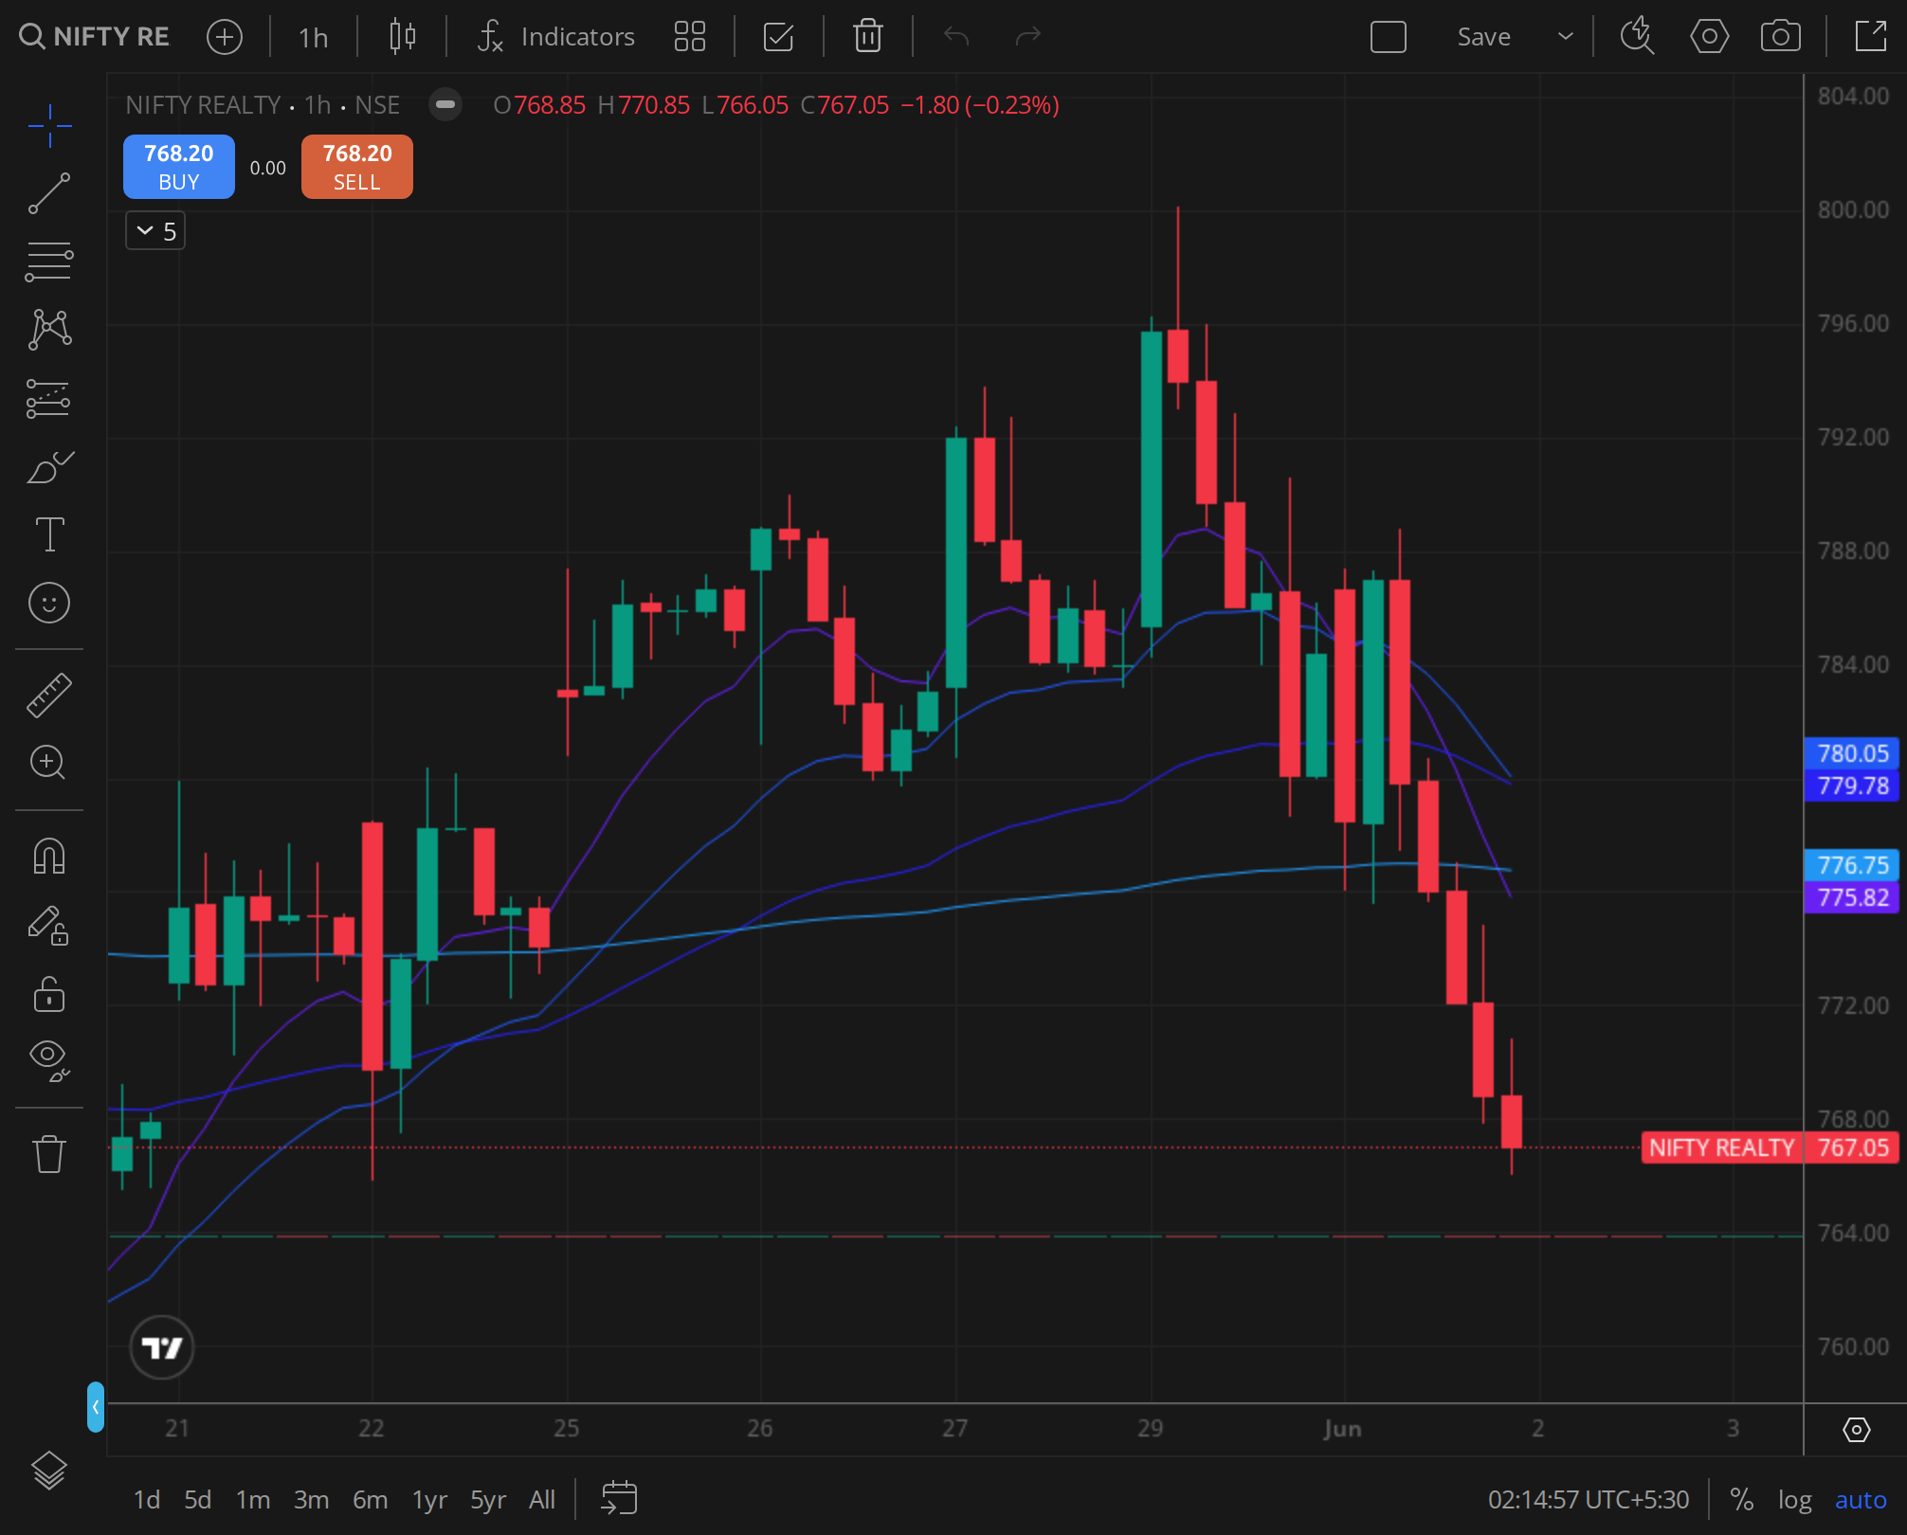Activate the zoom in tool
The width and height of the screenshot is (1907, 1535).
click(49, 763)
